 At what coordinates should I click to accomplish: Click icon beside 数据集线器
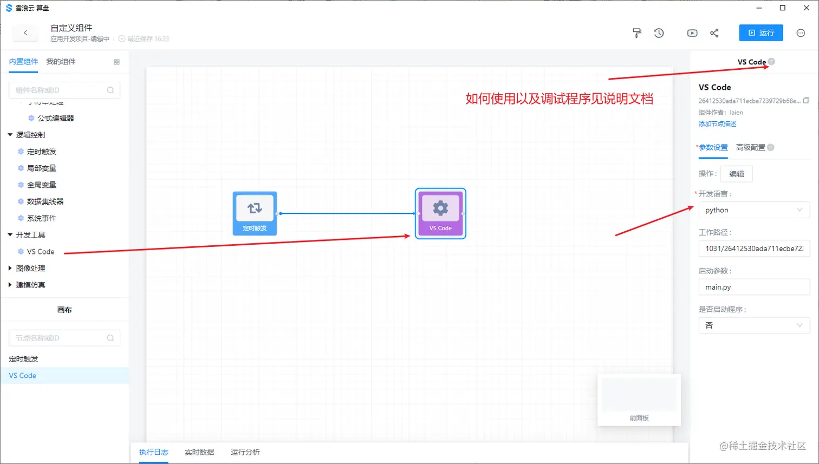coord(21,201)
